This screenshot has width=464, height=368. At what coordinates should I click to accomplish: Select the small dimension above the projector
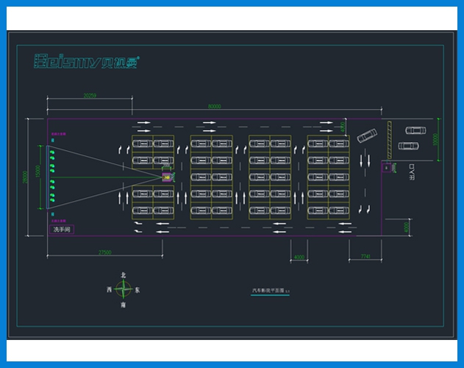click(x=167, y=165)
